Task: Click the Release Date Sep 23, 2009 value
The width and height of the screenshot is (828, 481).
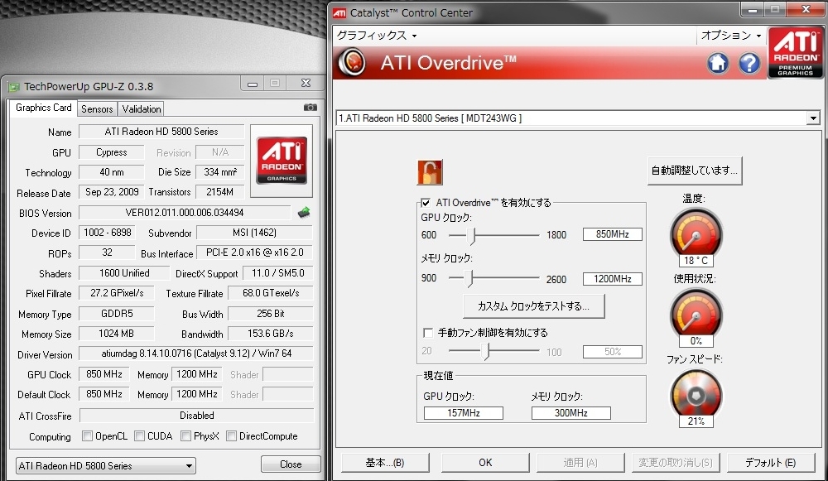Action: coord(112,192)
